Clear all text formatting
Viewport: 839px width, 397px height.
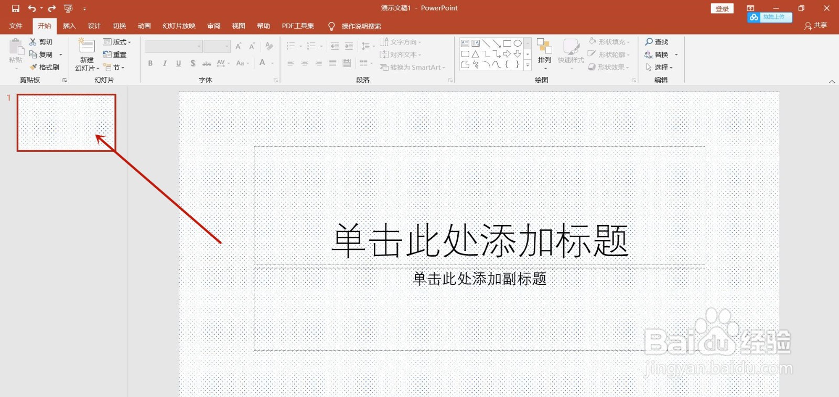point(269,46)
